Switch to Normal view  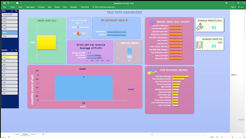point(212,137)
